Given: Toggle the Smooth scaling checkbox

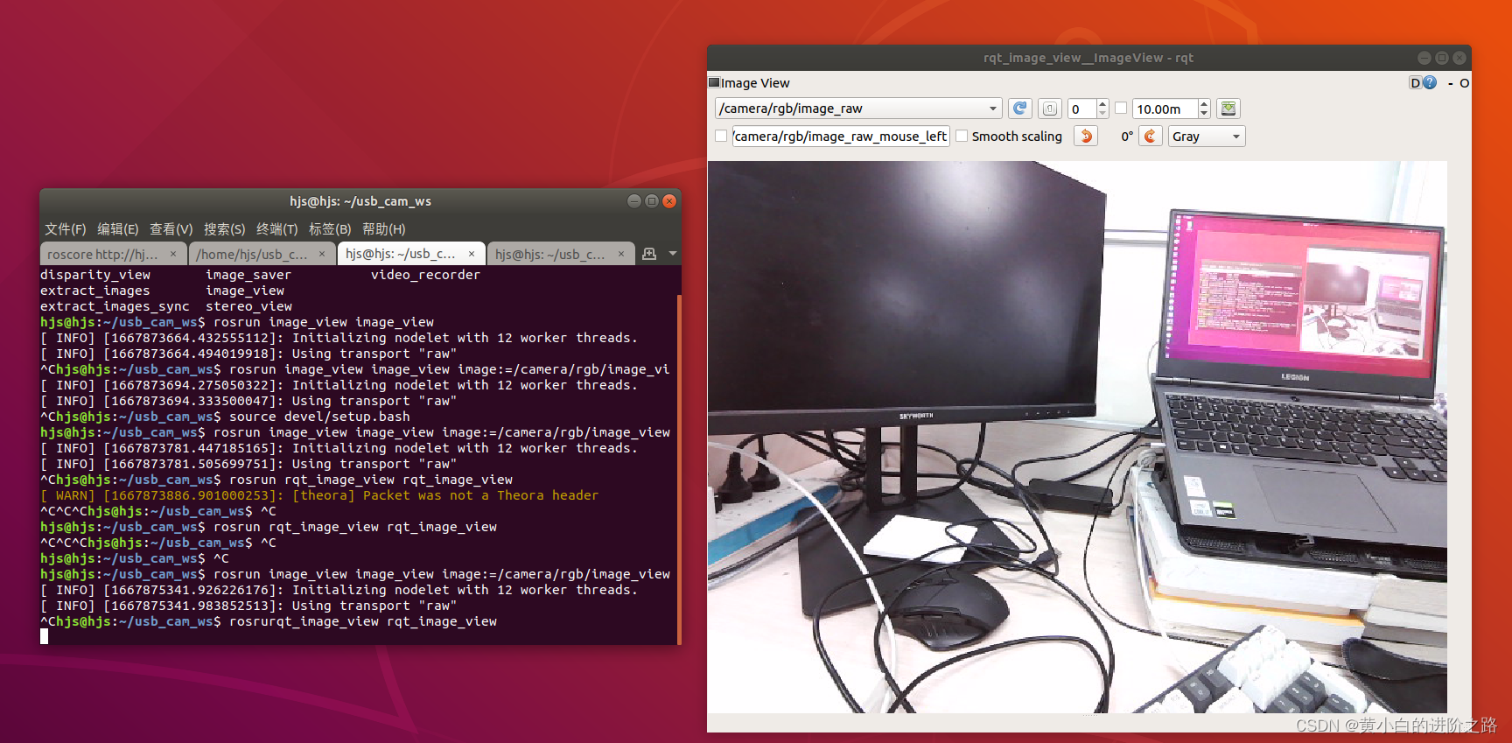Looking at the screenshot, I should [962, 136].
